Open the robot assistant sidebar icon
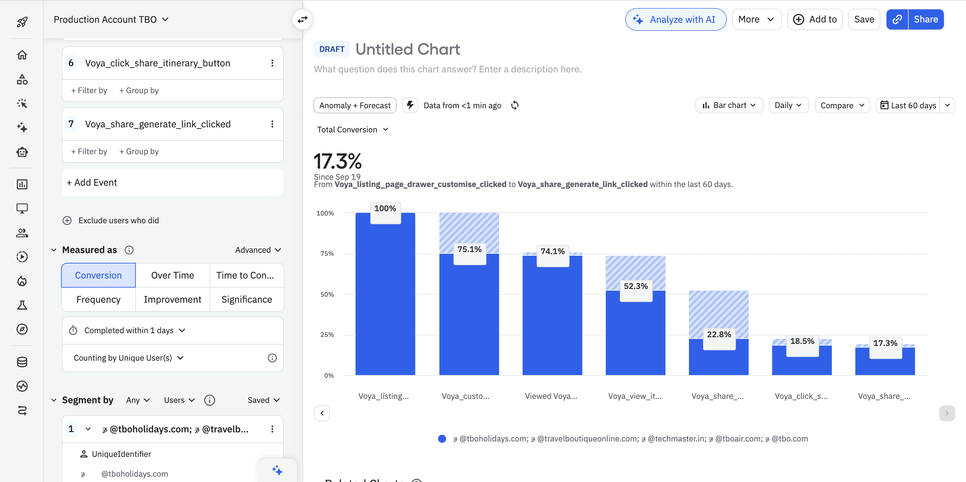 (x=22, y=152)
